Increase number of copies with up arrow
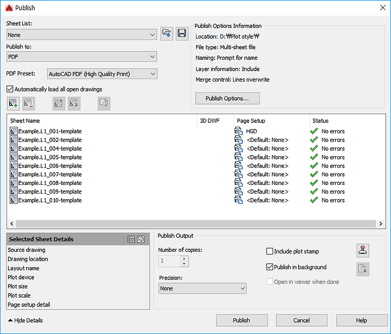 184,258
